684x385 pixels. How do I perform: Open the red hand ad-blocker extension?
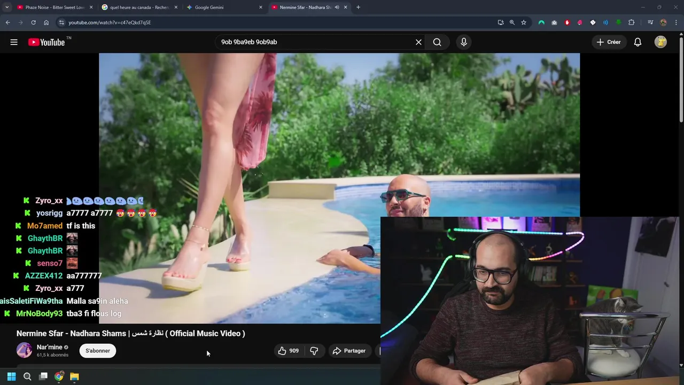click(567, 22)
